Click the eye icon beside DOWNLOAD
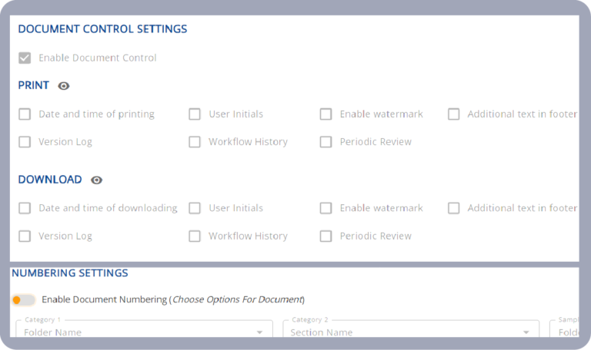Viewport: 591px width, 350px height. 96,180
